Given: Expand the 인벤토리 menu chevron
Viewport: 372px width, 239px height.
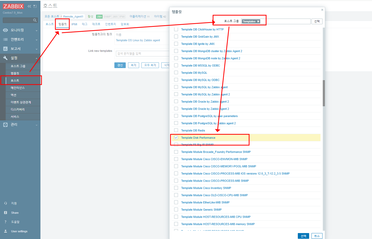Looking at the screenshot, I should pyautogui.click(x=37, y=40).
